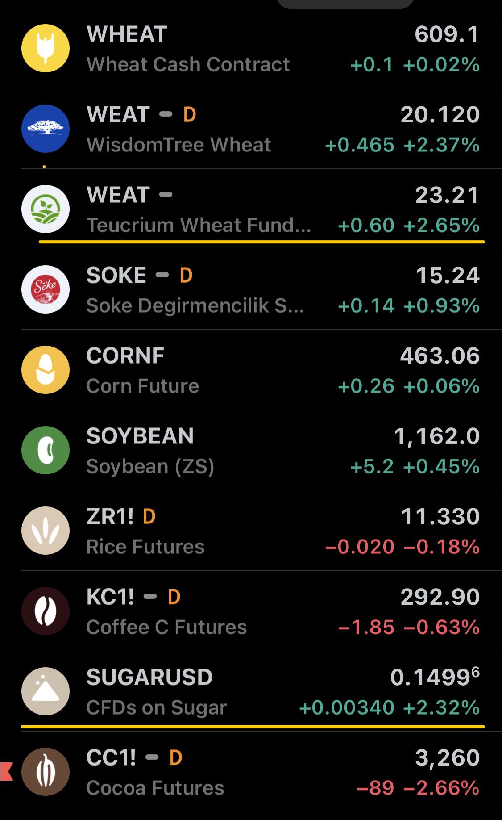Tap the dark KC1! coffee bean icon
The width and height of the screenshot is (502, 820).
pos(46,611)
